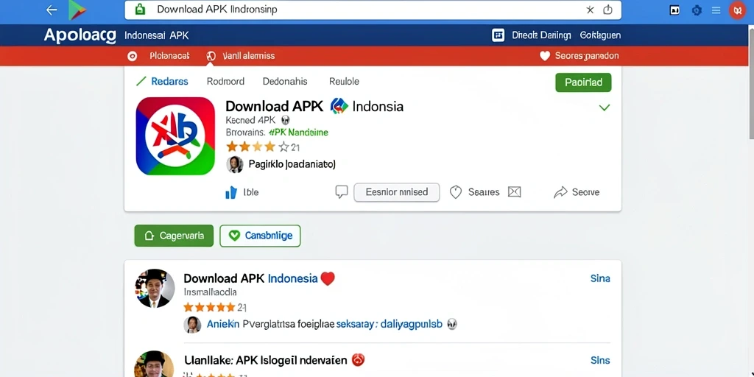Switch to the Rodmord tab
This screenshot has height=377, width=754.
click(225, 82)
